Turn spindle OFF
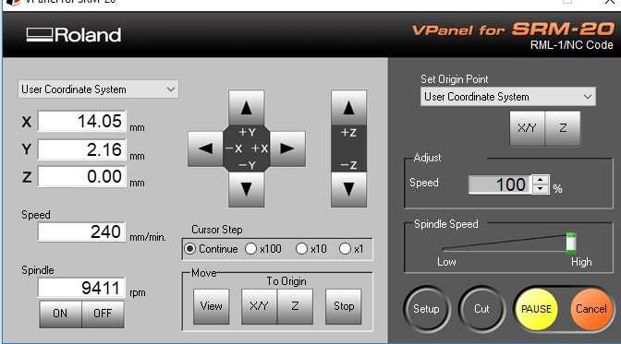The width and height of the screenshot is (621, 344). click(x=103, y=314)
